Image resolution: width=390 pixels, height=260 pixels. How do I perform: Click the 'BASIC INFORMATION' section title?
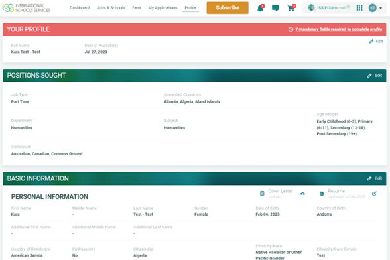[38, 178]
